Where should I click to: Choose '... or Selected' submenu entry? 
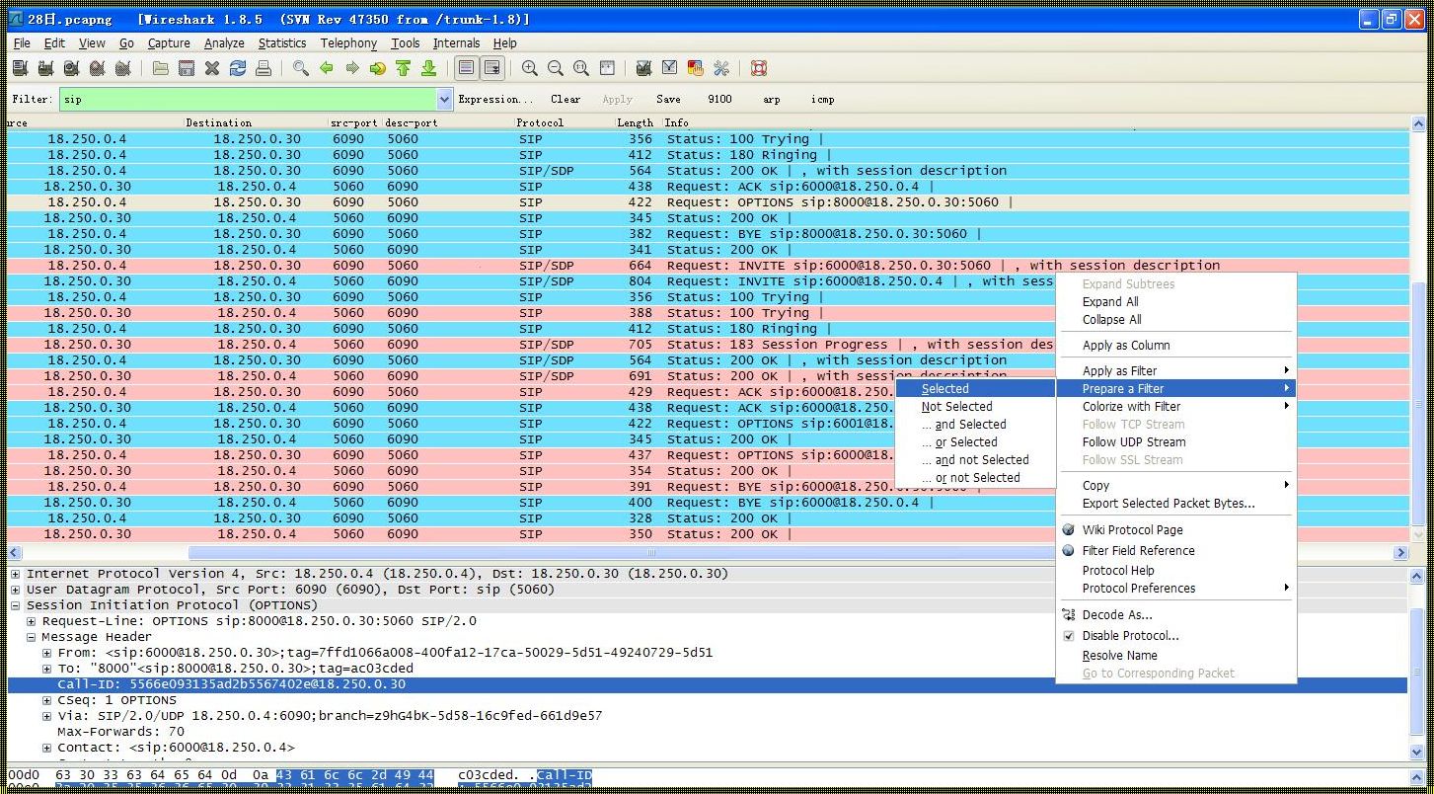click(975, 442)
